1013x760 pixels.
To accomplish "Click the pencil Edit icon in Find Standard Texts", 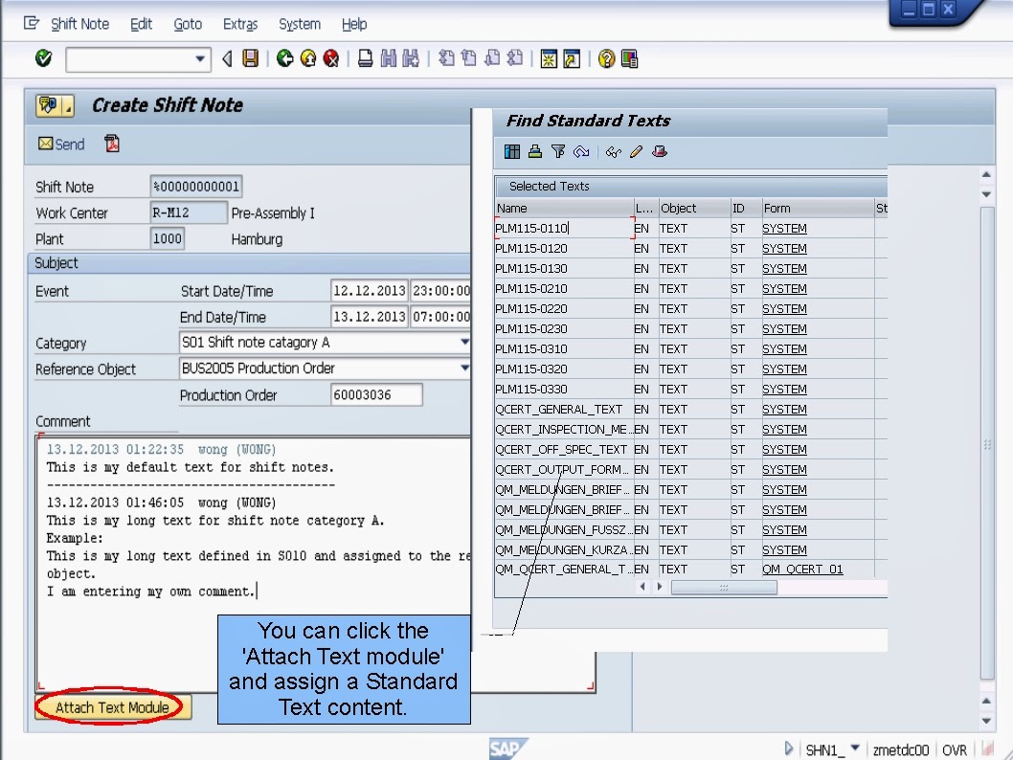I will click(636, 151).
